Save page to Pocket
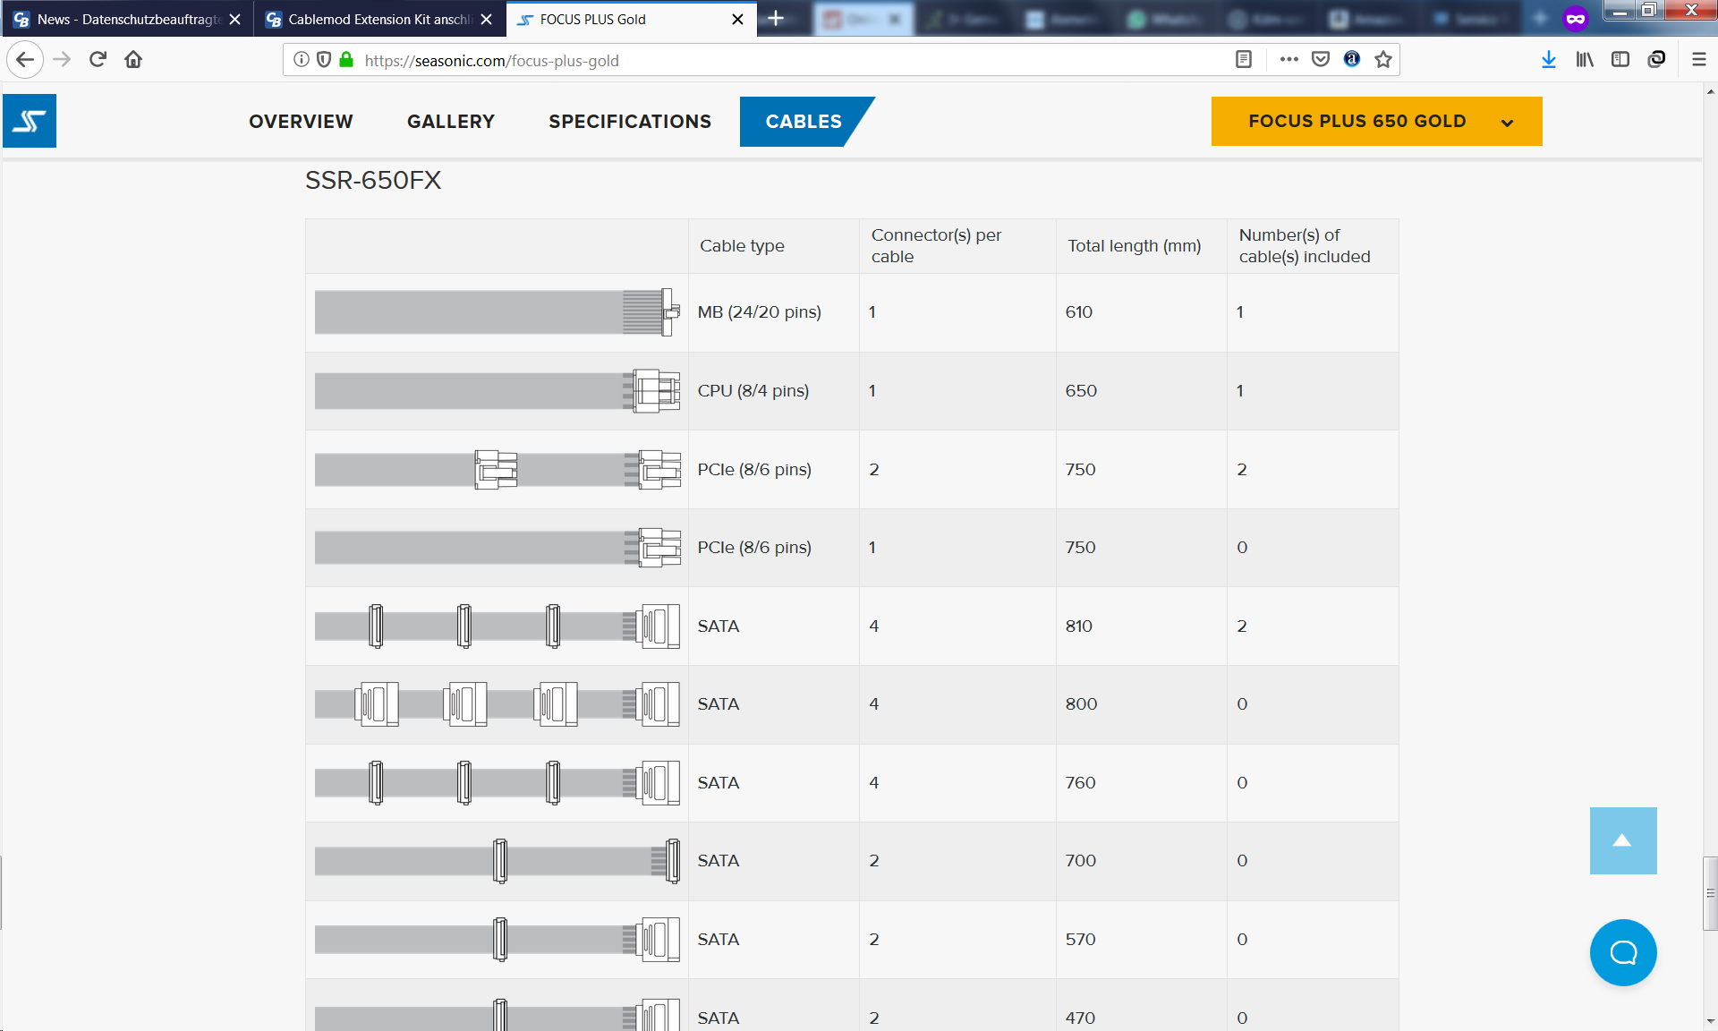 pos(1320,60)
